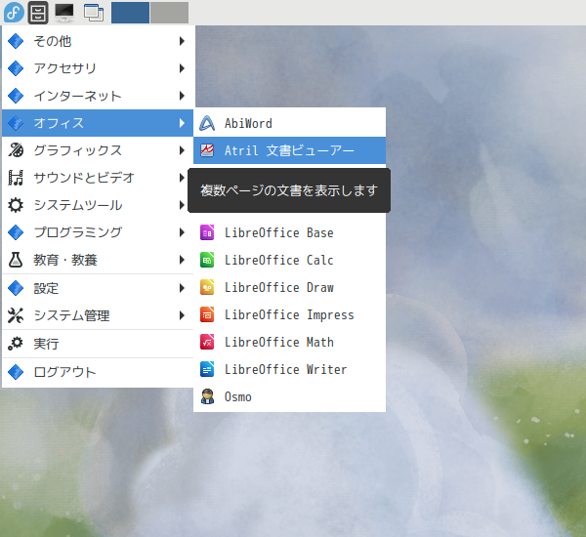586x537 pixels.
Task: Switch to the first blue workspace
Action: [x=130, y=13]
